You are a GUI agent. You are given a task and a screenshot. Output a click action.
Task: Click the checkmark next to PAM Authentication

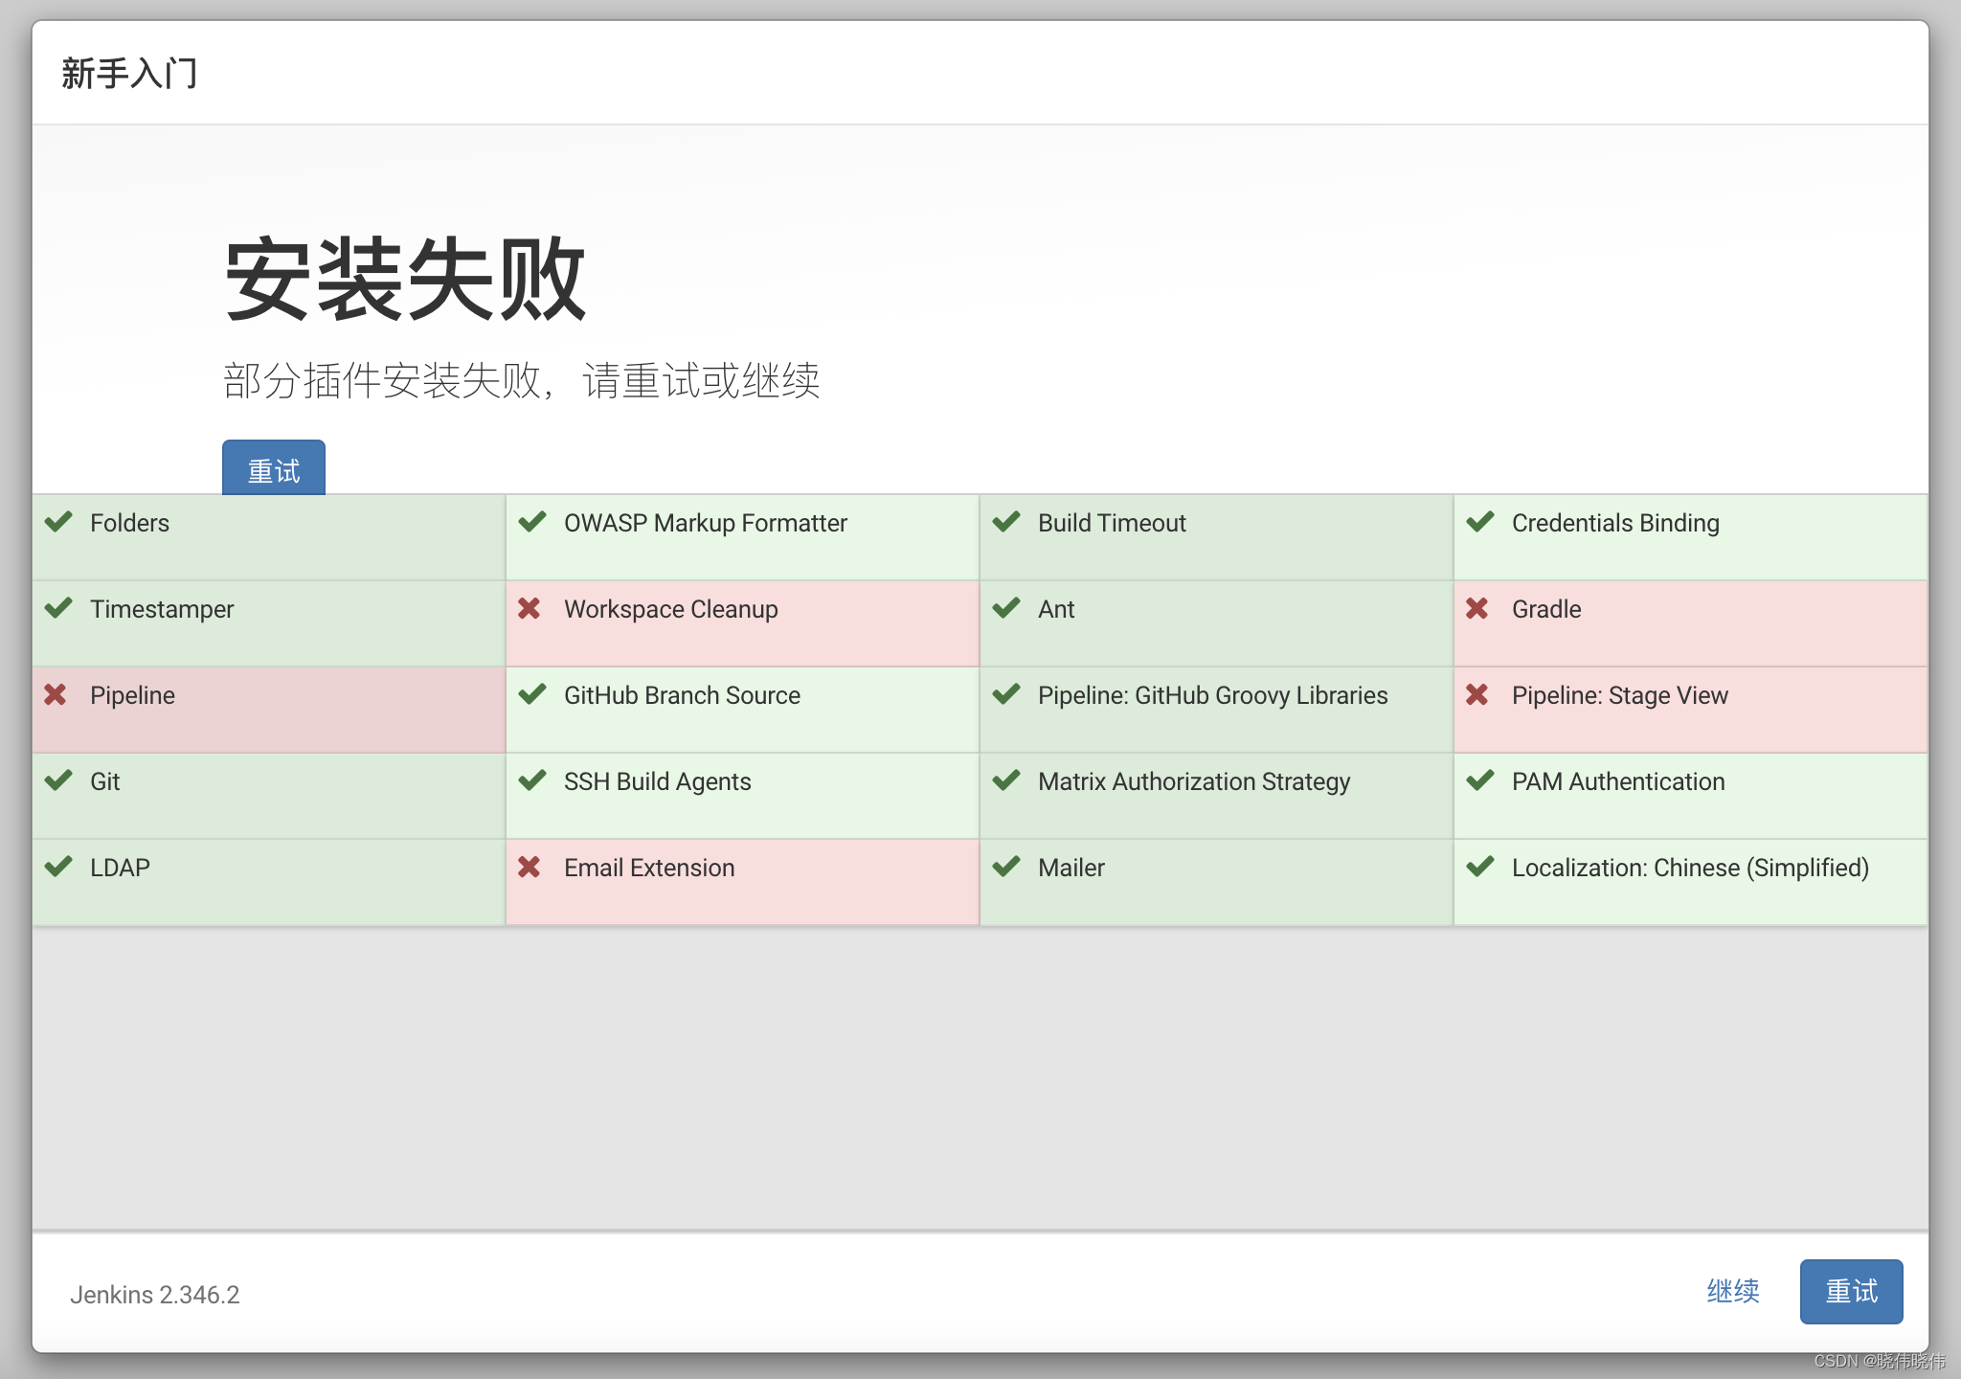point(1480,780)
